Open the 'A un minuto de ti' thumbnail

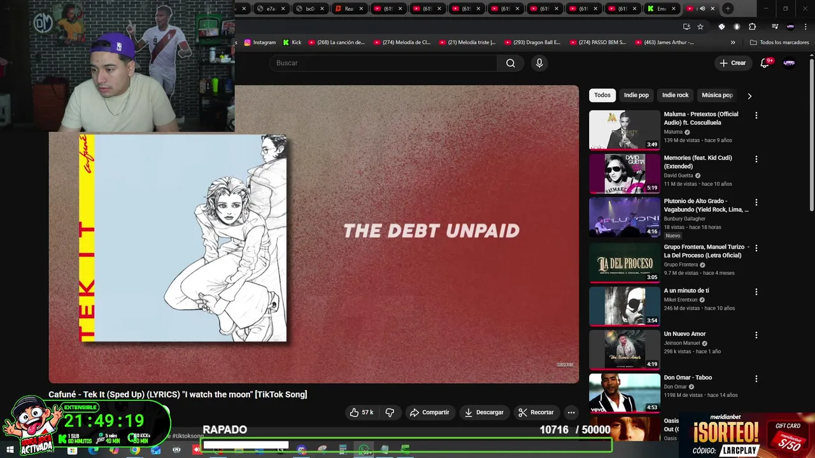point(625,306)
